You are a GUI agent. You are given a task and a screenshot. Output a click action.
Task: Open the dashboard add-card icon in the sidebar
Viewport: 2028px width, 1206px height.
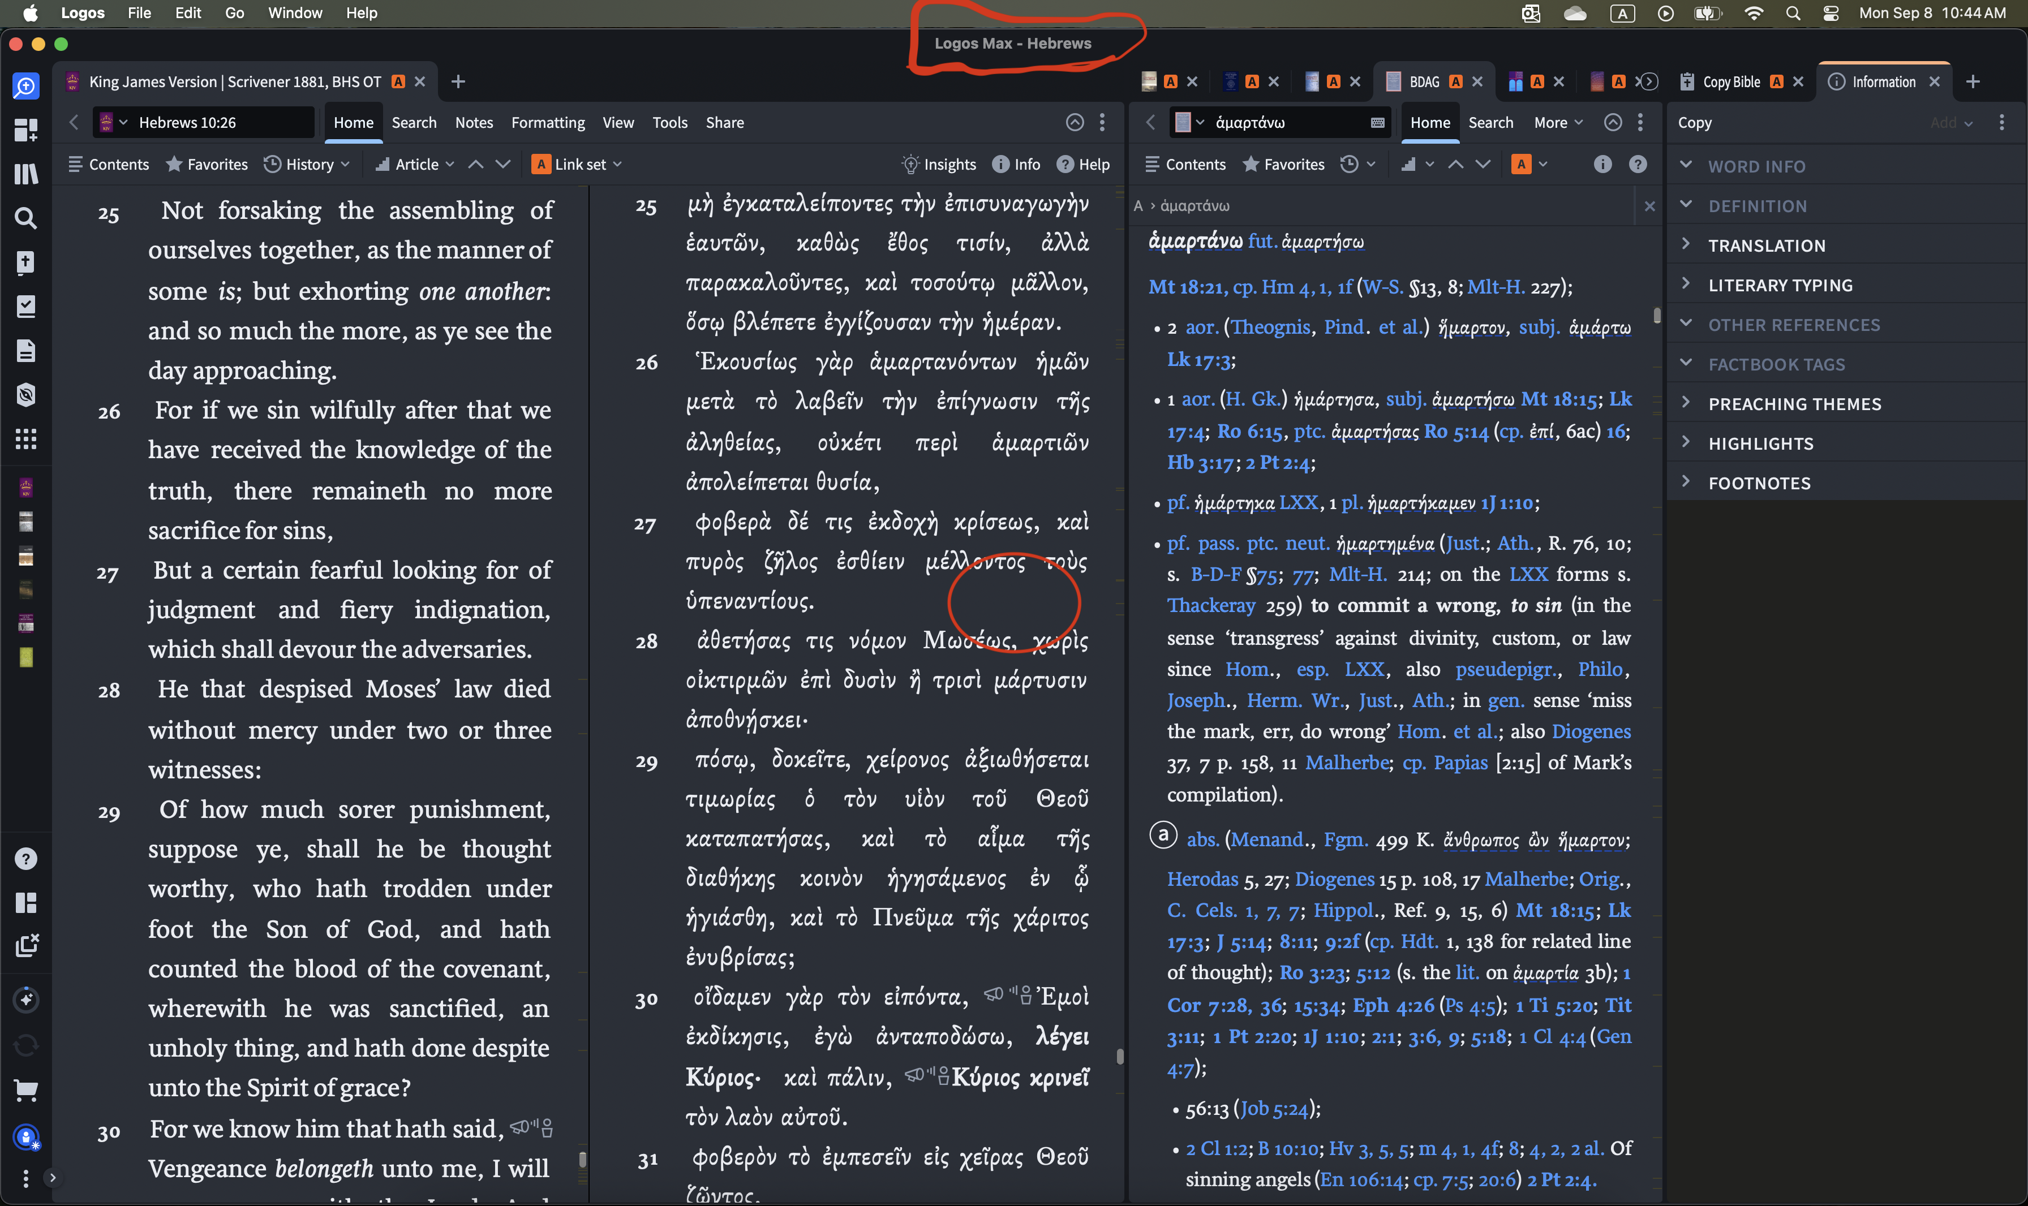click(x=26, y=130)
